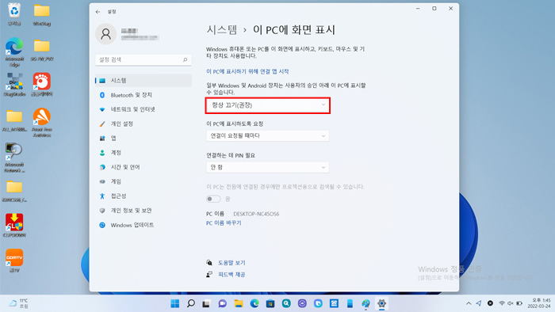Click the '피드백 제공' feedback link

(x=232, y=275)
